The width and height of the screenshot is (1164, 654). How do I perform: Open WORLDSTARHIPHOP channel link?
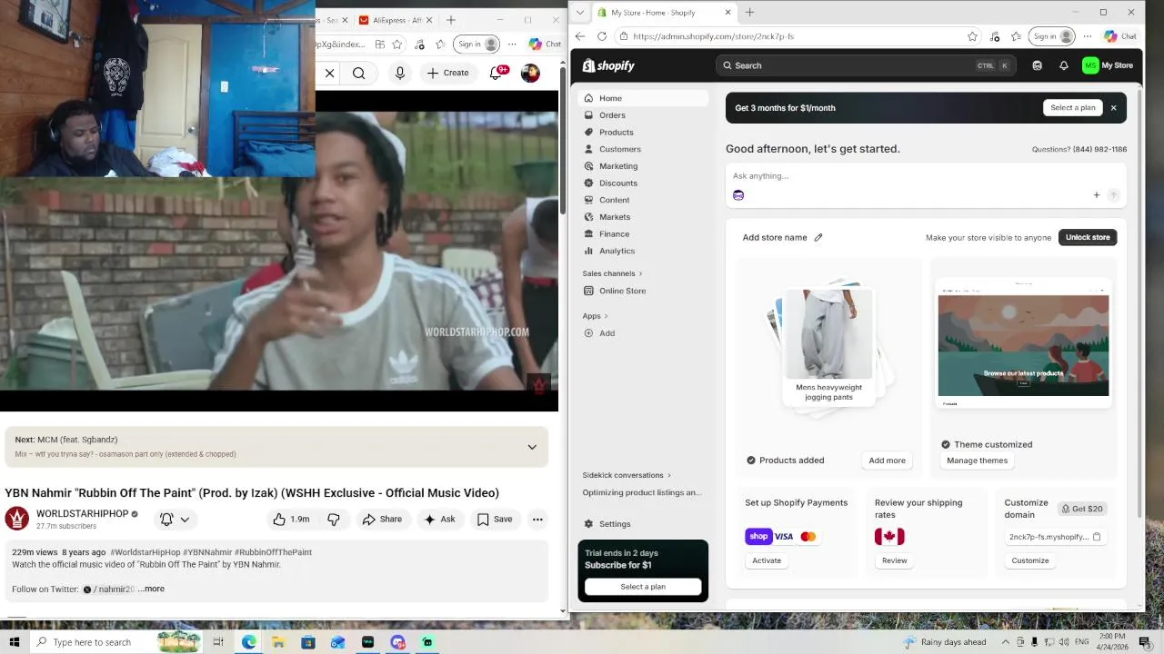[83, 514]
